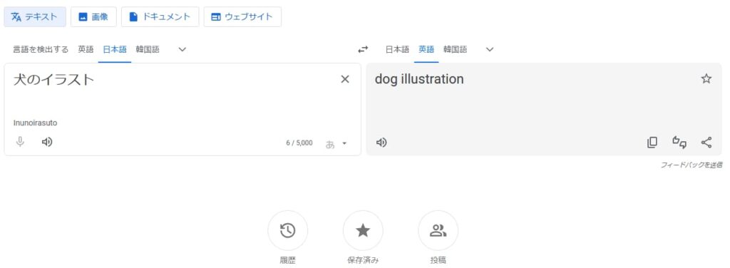Screen dimensions: 730x268
Task: Clear the source text with X icon
Action: [345, 79]
